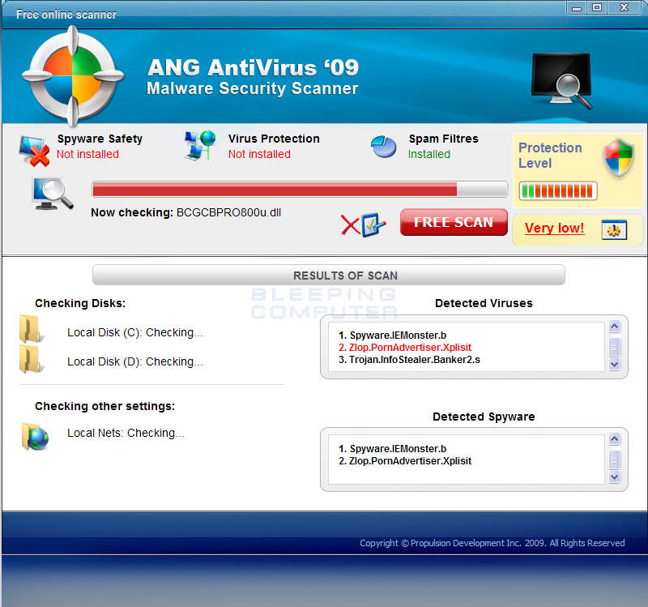Click the Spam Filtres heading
Viewport: 648px width, 607px height.
pos(443,139)
